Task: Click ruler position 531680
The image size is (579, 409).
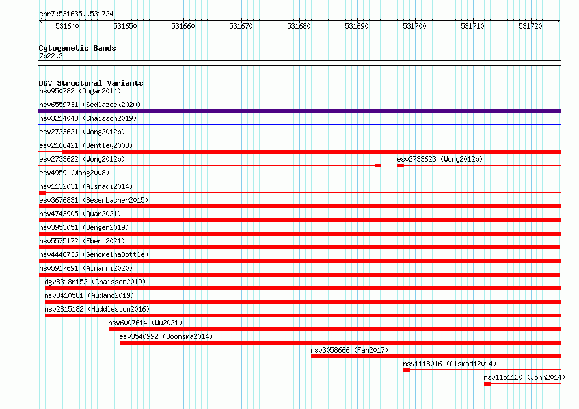Action: pyautogui.click(x=299, y=26)
